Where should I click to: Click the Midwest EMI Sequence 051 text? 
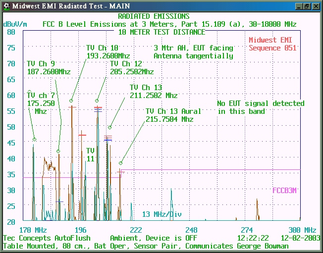coord(272,44)
